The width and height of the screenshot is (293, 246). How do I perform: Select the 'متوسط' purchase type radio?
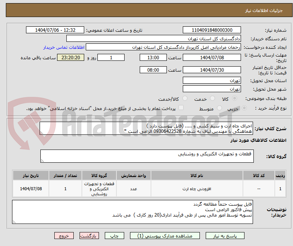click(219, 108)
